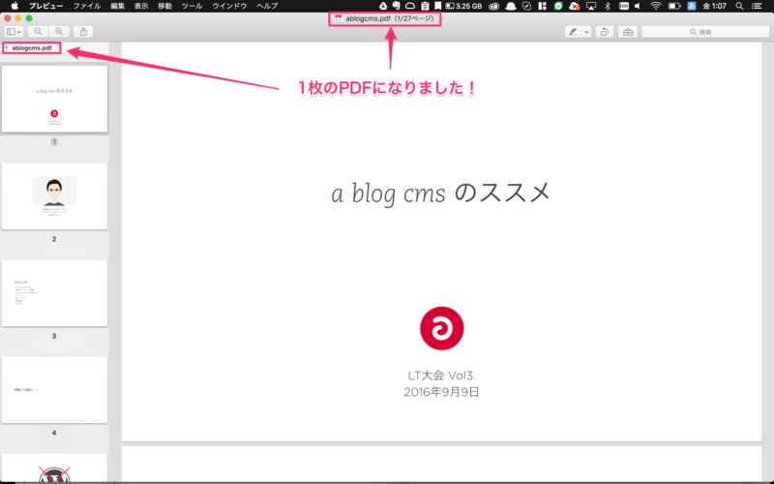The width and height of the screenshot is (774, 484).
Task: Open the Bluetooth status menu
Action: (x=608, y=6)
